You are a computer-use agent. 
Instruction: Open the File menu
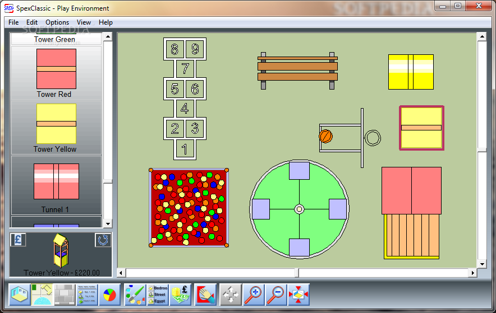click(x=13, y=22)
